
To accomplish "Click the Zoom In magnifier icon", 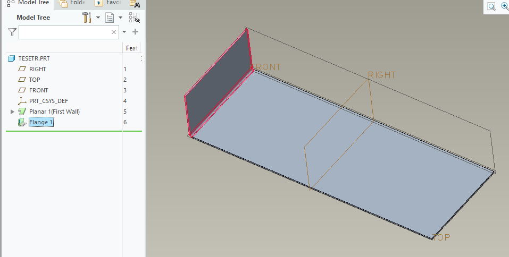I will pyautogui.click(x=504, y=6).
